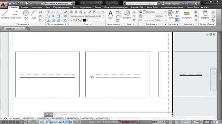The width and height of the screenshot is (222, 124).
Task: Switch to the A4-V(EP6200) layout tab
Action: point(43,118)
